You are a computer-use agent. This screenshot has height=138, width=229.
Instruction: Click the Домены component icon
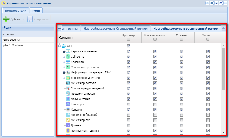68,125
